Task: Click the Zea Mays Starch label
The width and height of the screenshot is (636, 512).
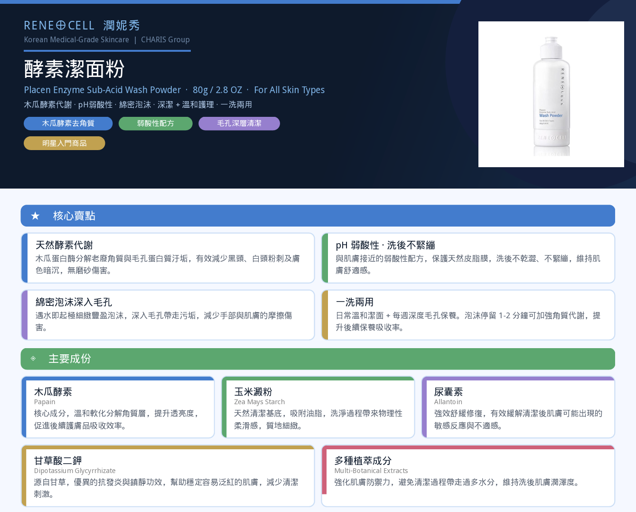Action: tap(260, 402)
